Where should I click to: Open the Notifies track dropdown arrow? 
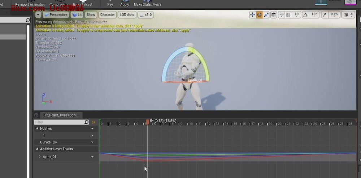point(92,129)
